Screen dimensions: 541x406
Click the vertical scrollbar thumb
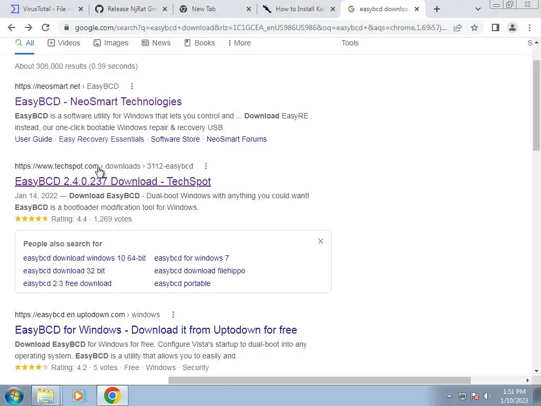click(536, 105)
